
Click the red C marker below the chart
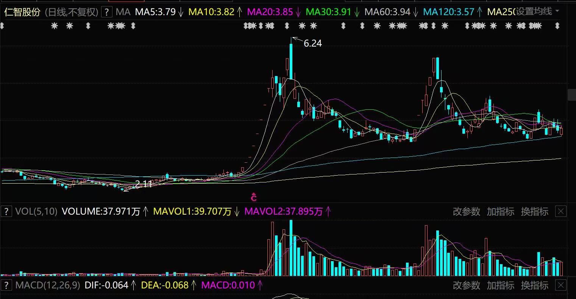coord(254,197)
